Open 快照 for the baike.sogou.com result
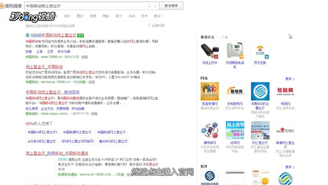 tap(95, 114)
